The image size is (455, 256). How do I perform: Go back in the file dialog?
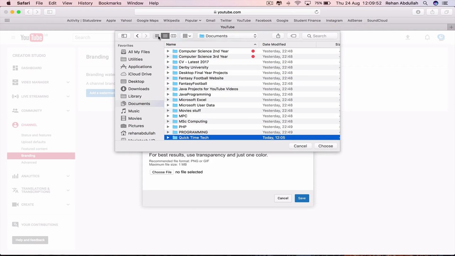[137, 36]
